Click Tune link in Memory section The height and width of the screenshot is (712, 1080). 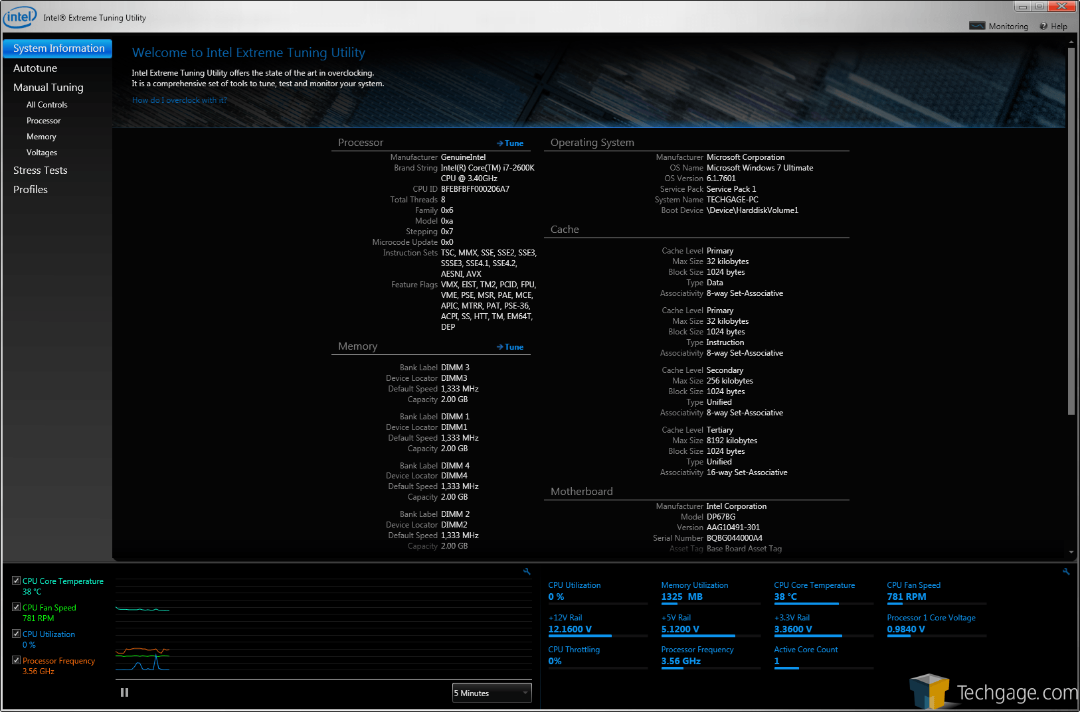510,347
